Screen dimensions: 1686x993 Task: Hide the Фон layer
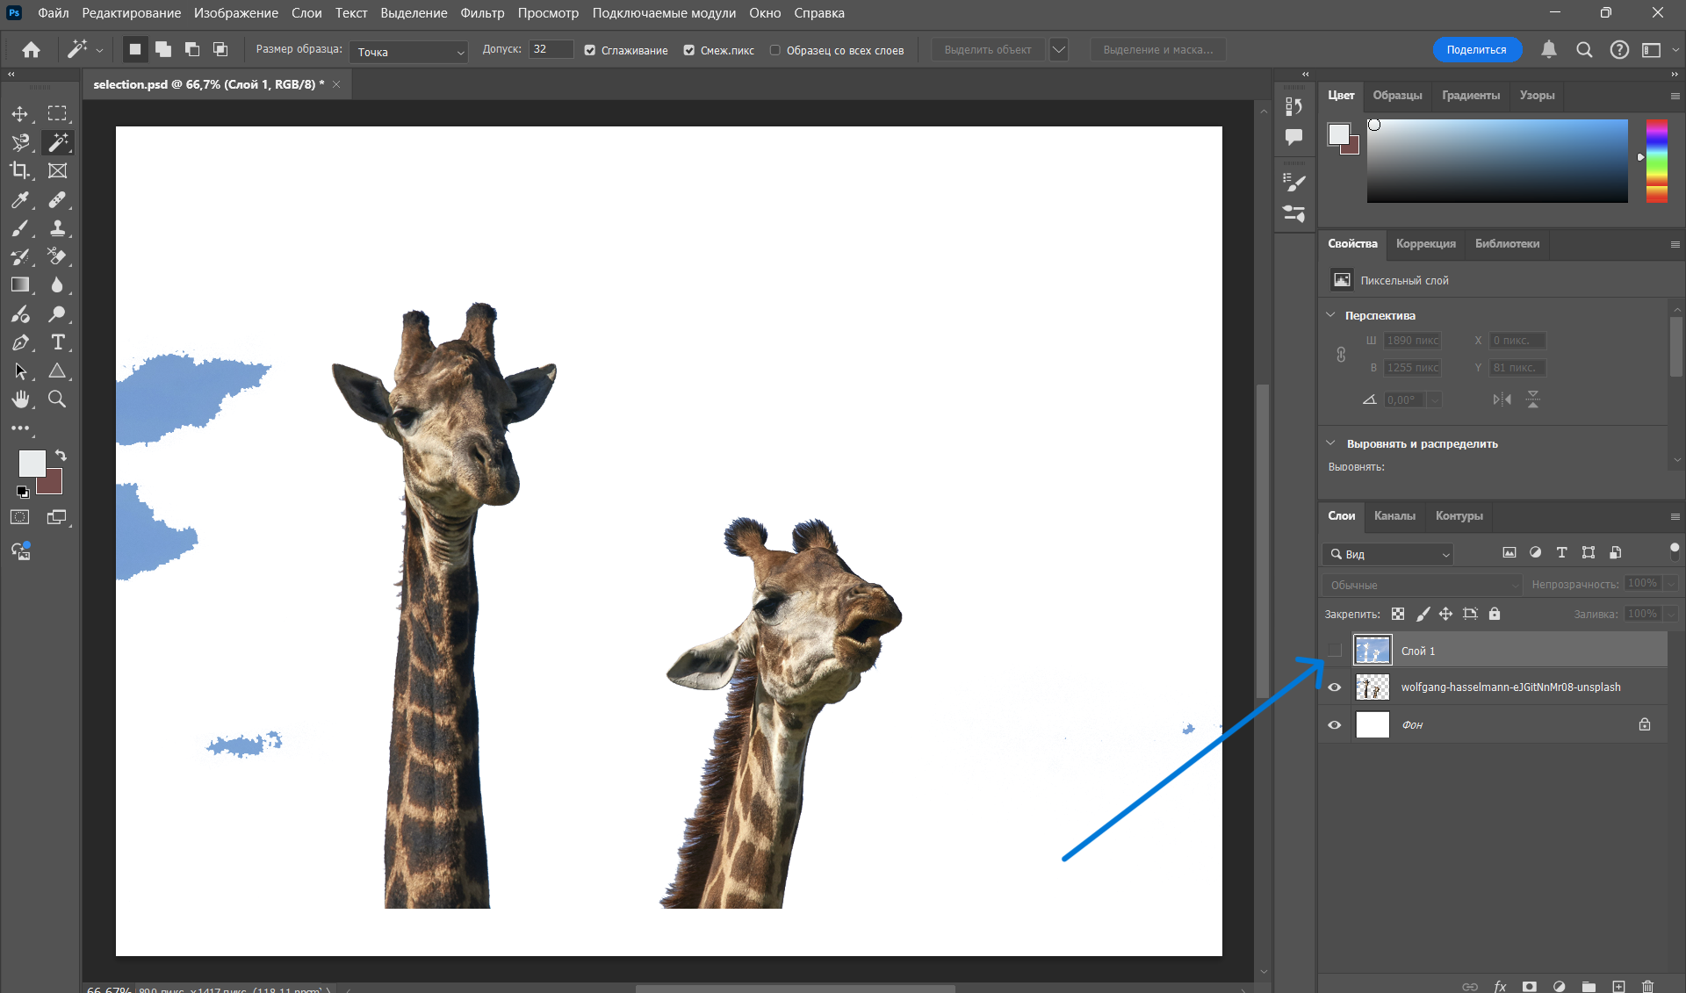click(x=1335, y=725)
